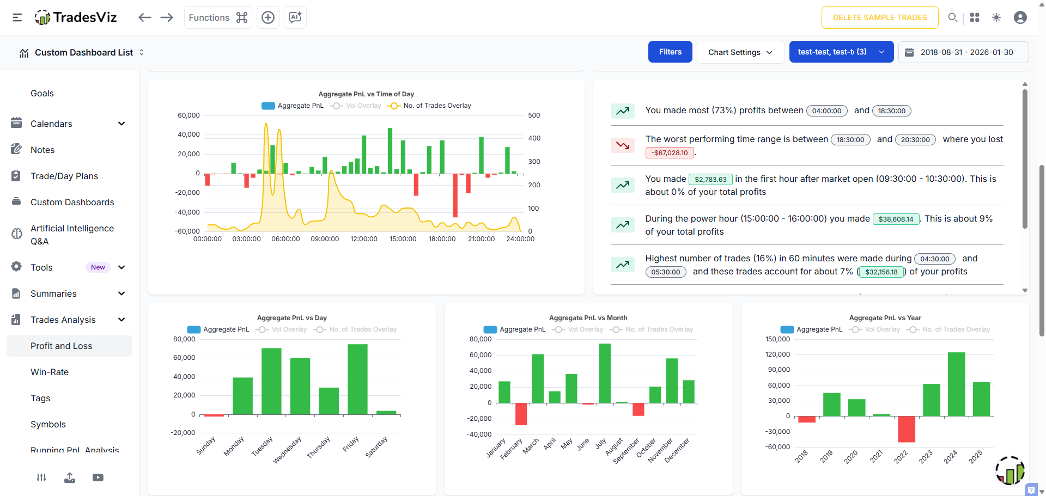
Task: Open the Chart Settings dropdown
Action: (740, 52)
